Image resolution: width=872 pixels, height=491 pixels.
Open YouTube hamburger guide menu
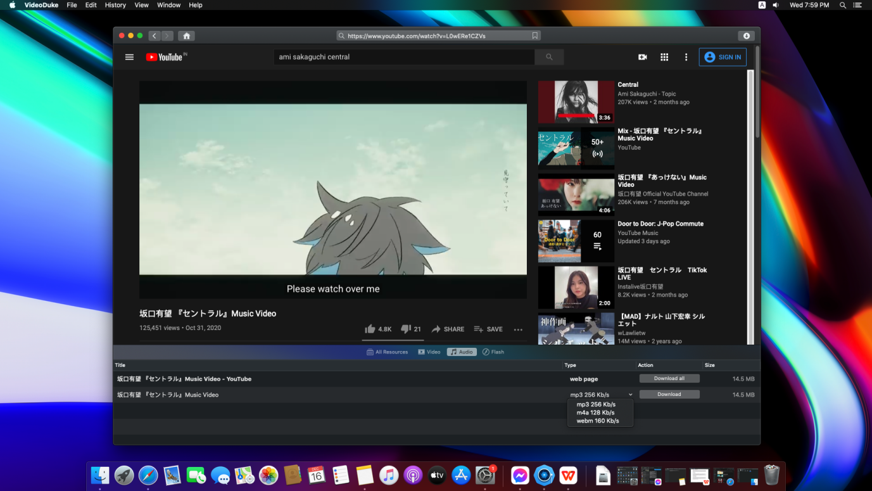coord(129,57)
